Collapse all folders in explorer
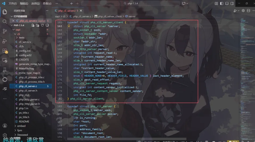This screenshot has height=142, width=255. (x=47, y=25)
